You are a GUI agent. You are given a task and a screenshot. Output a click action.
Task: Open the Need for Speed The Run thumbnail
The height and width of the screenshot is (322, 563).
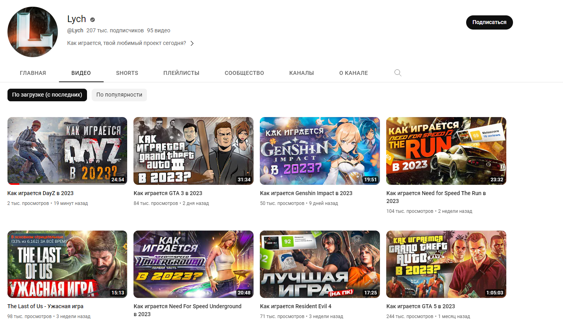pyautogui.click(x=446, y=151)
